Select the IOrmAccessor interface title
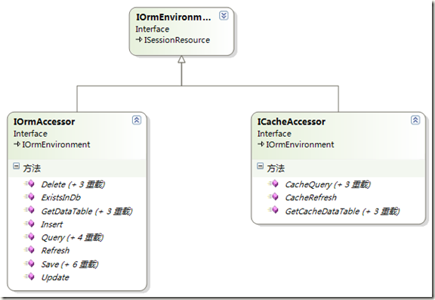Image resolution: width=435 pixels, height=300 pixels. (44, 122)
